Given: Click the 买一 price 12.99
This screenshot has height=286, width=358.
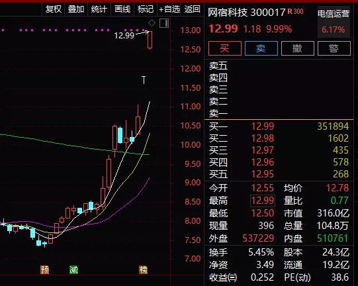Looking at the screenshot, I should [263, 126].
